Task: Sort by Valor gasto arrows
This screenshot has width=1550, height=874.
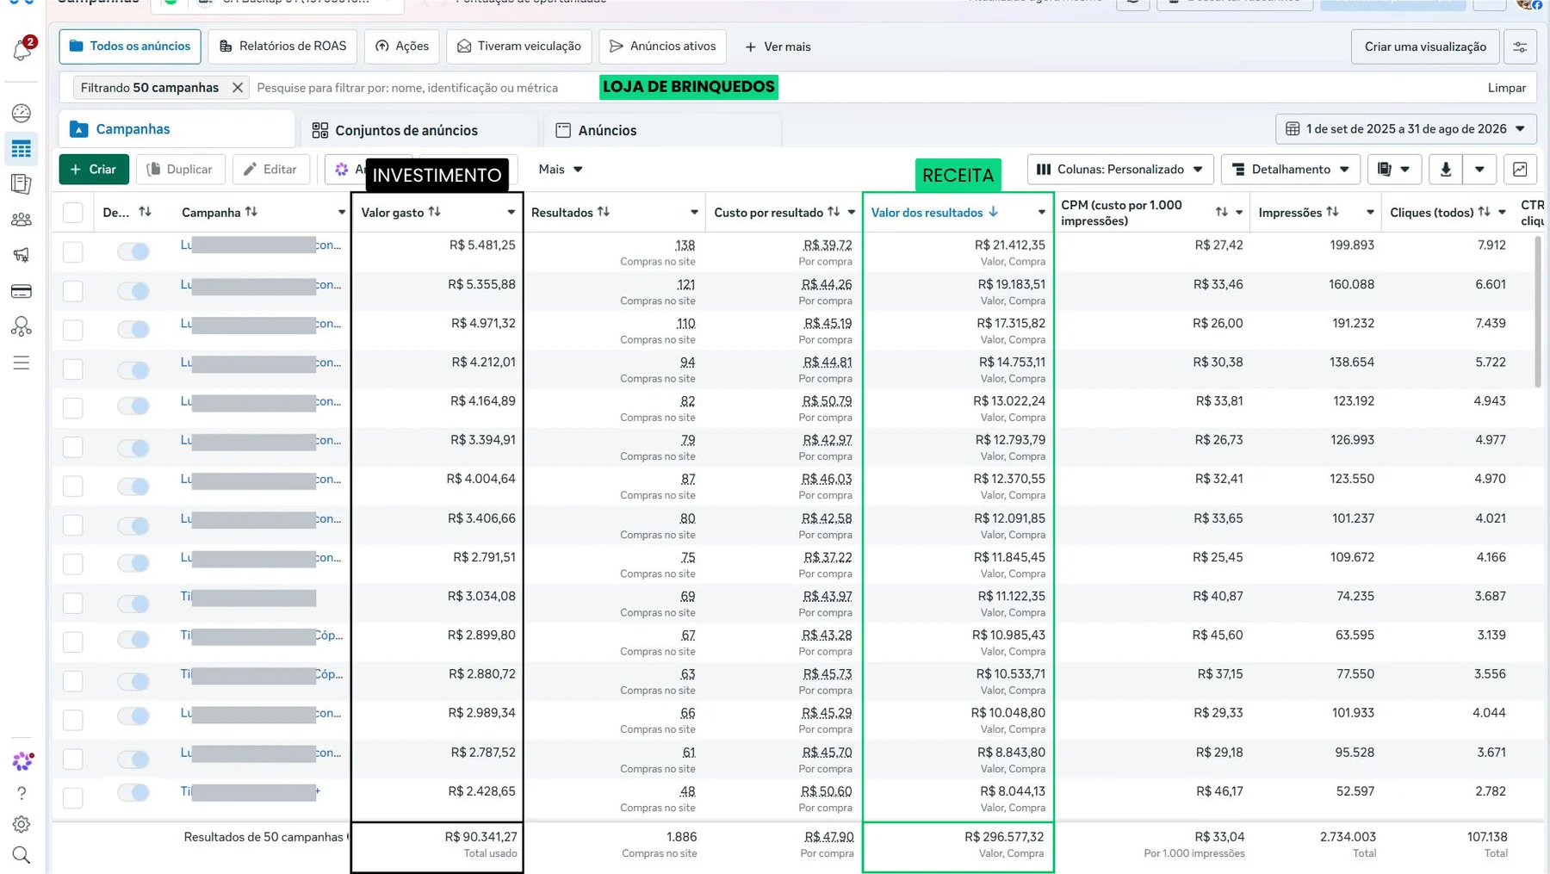Action: click(x=435, y=212)
